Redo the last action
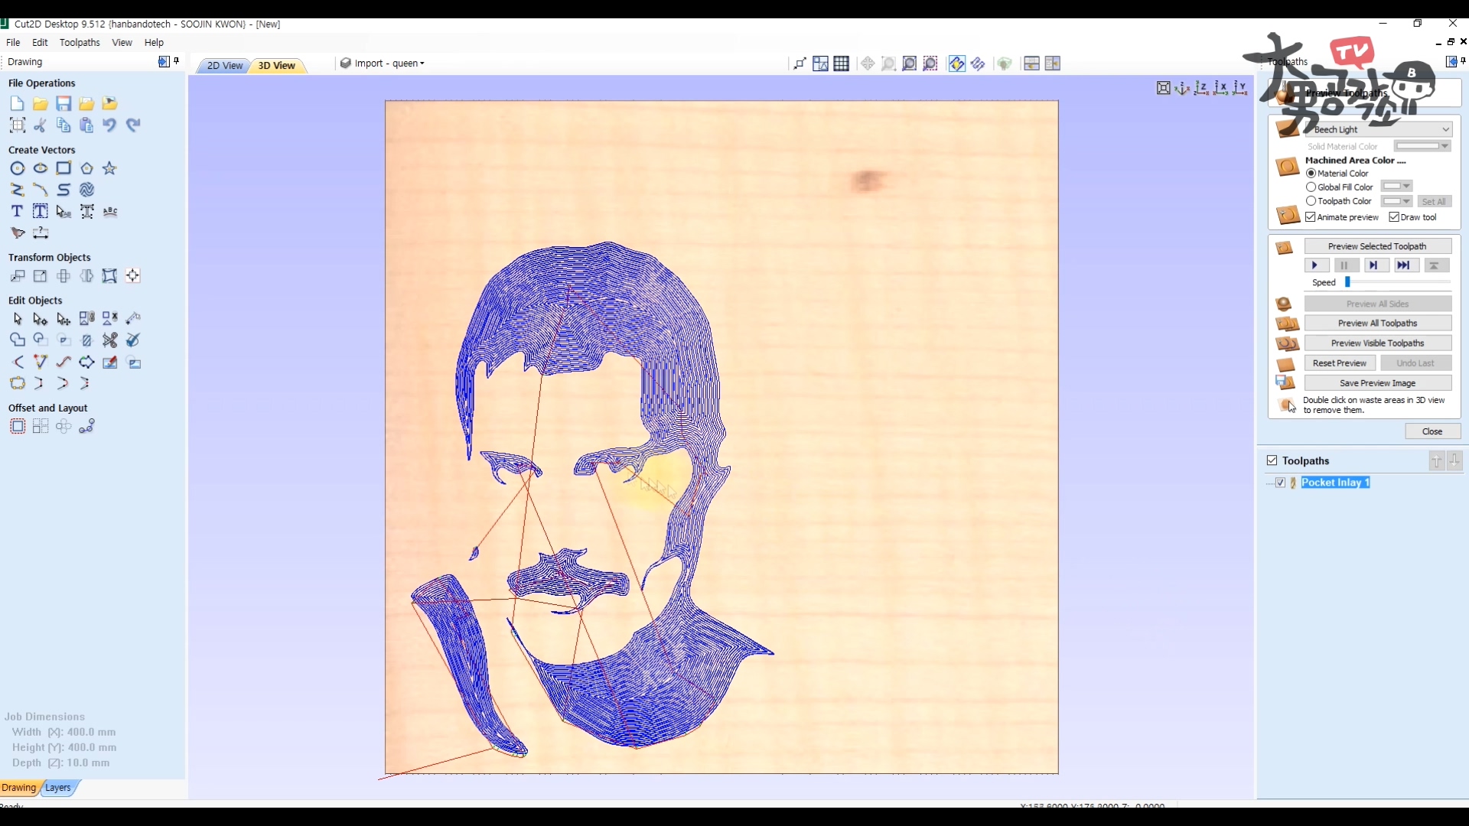1469x826 pixels. coord(133,125)
